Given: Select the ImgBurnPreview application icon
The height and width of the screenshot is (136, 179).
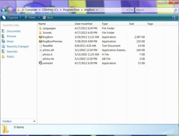Looking at the screenshot, I should (x=41, y=41).
